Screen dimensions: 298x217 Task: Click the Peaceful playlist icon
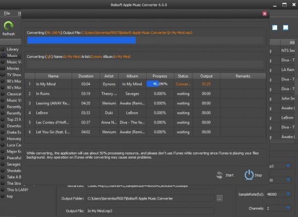click(3, 158)
